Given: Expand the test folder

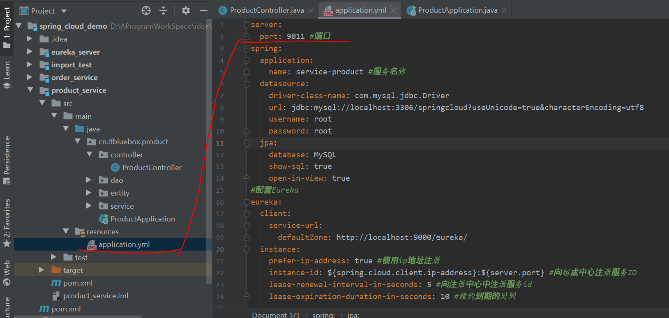Looking at the screenshot, I should point(53,257).
